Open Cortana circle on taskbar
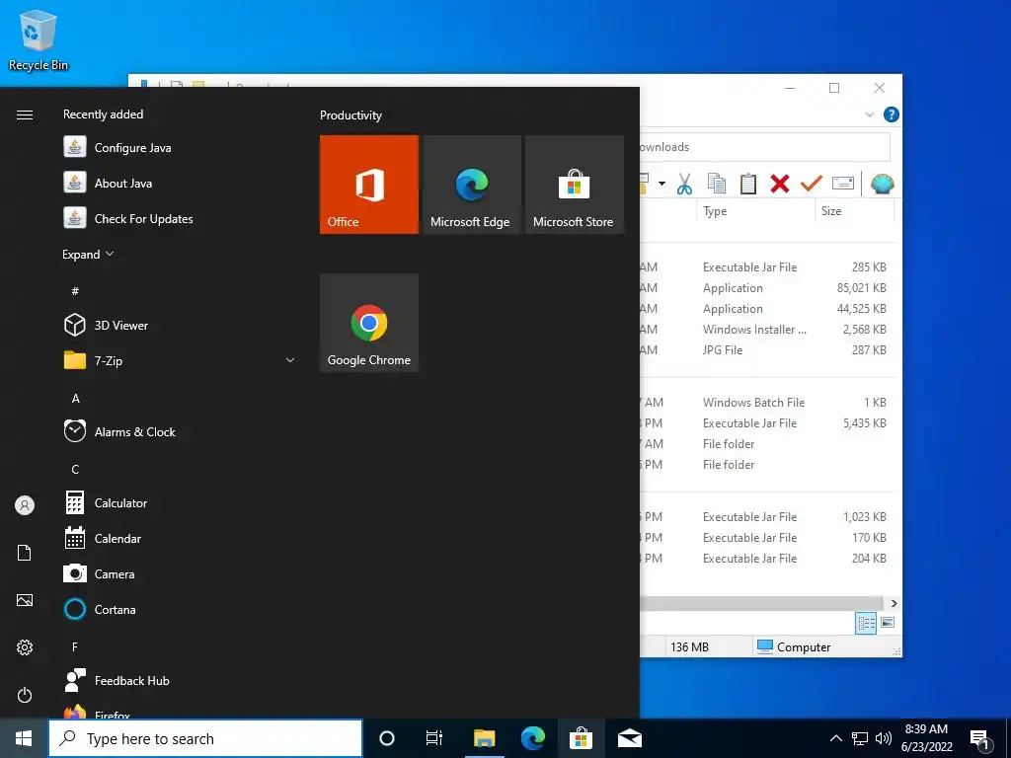 point(387,738)
